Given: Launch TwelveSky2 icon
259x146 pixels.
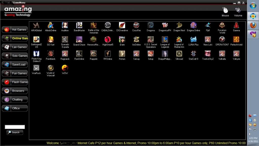Looking at the screenshot, I should (x=208, y=54).
